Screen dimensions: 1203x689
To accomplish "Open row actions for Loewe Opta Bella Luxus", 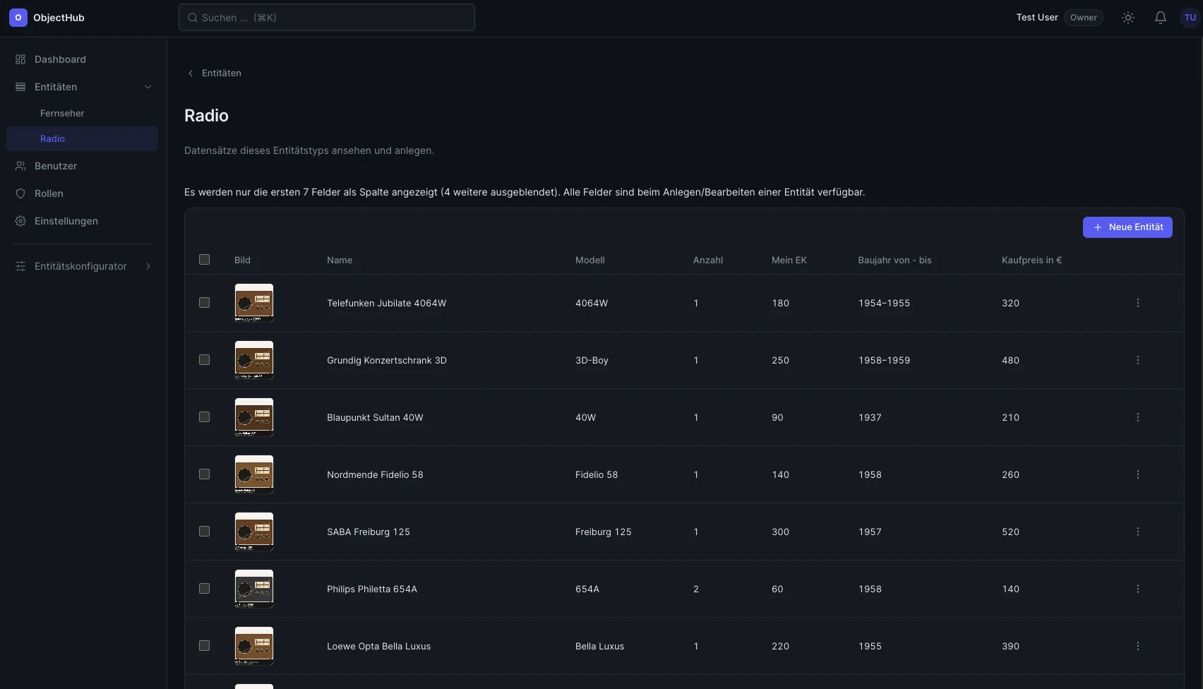I will pyautogui.click(x=1138, y=646).
